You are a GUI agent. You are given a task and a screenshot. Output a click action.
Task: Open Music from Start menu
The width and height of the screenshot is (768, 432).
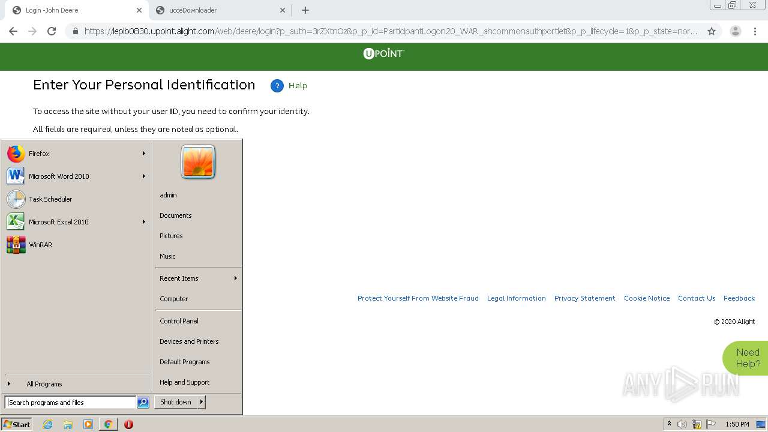(x=167, y=256)
